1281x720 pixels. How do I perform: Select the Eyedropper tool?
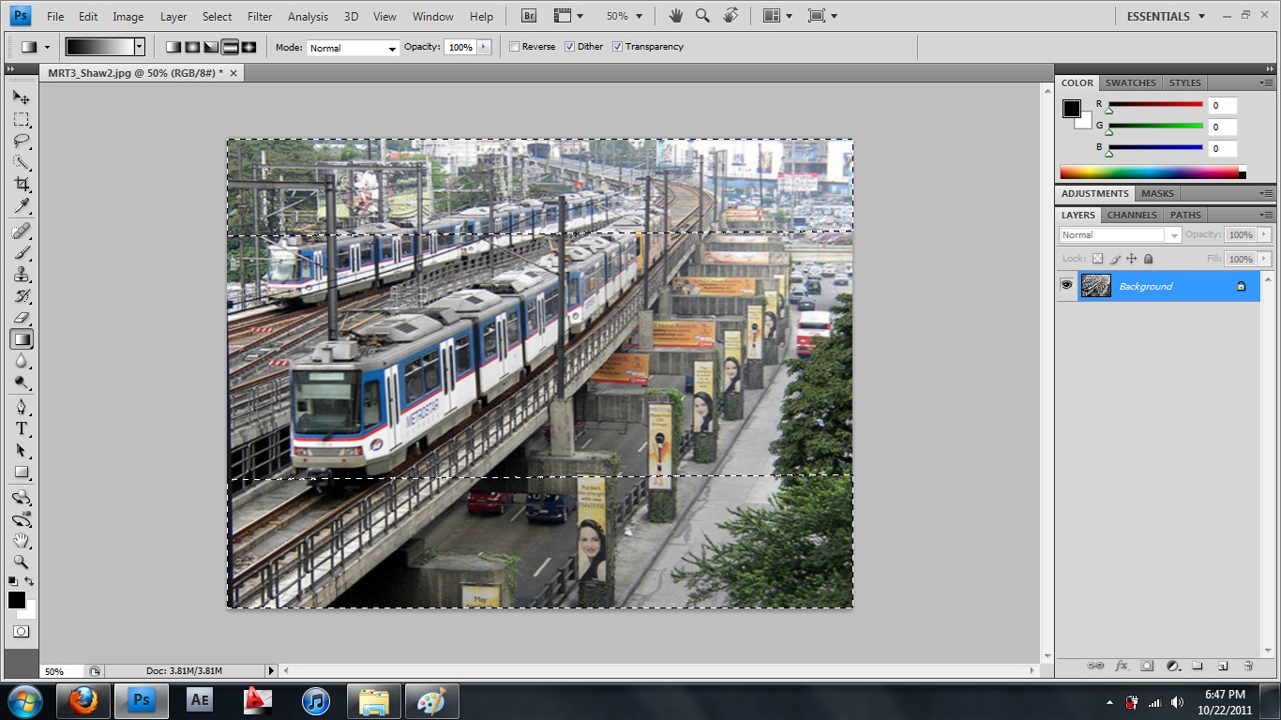(x=22, y=206)
